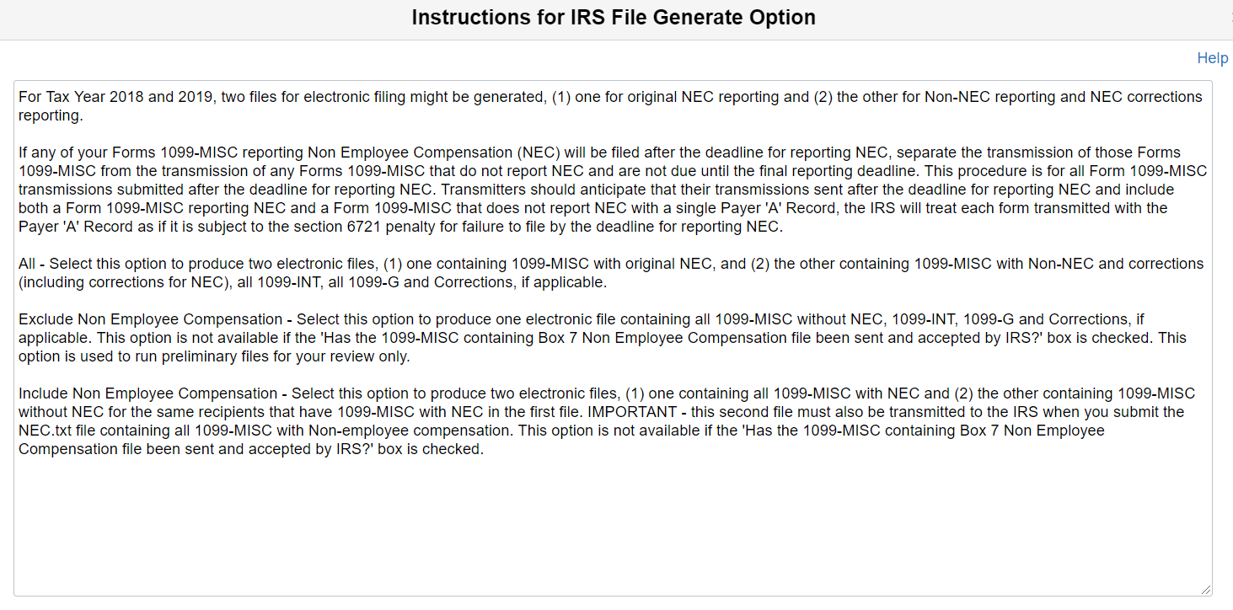Select the page title Instructions for IRS File Generate Option
1233x610 pixels.
(x=613, y=17)
